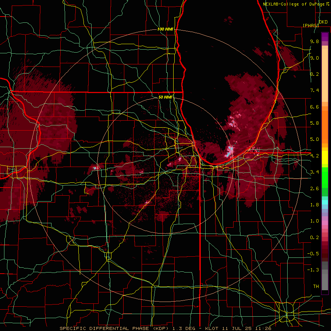Image resolution: width=331 pixels, height=331 pixels.
Task: Click the 9.0 scale value
Action: [x=314, y=58]
